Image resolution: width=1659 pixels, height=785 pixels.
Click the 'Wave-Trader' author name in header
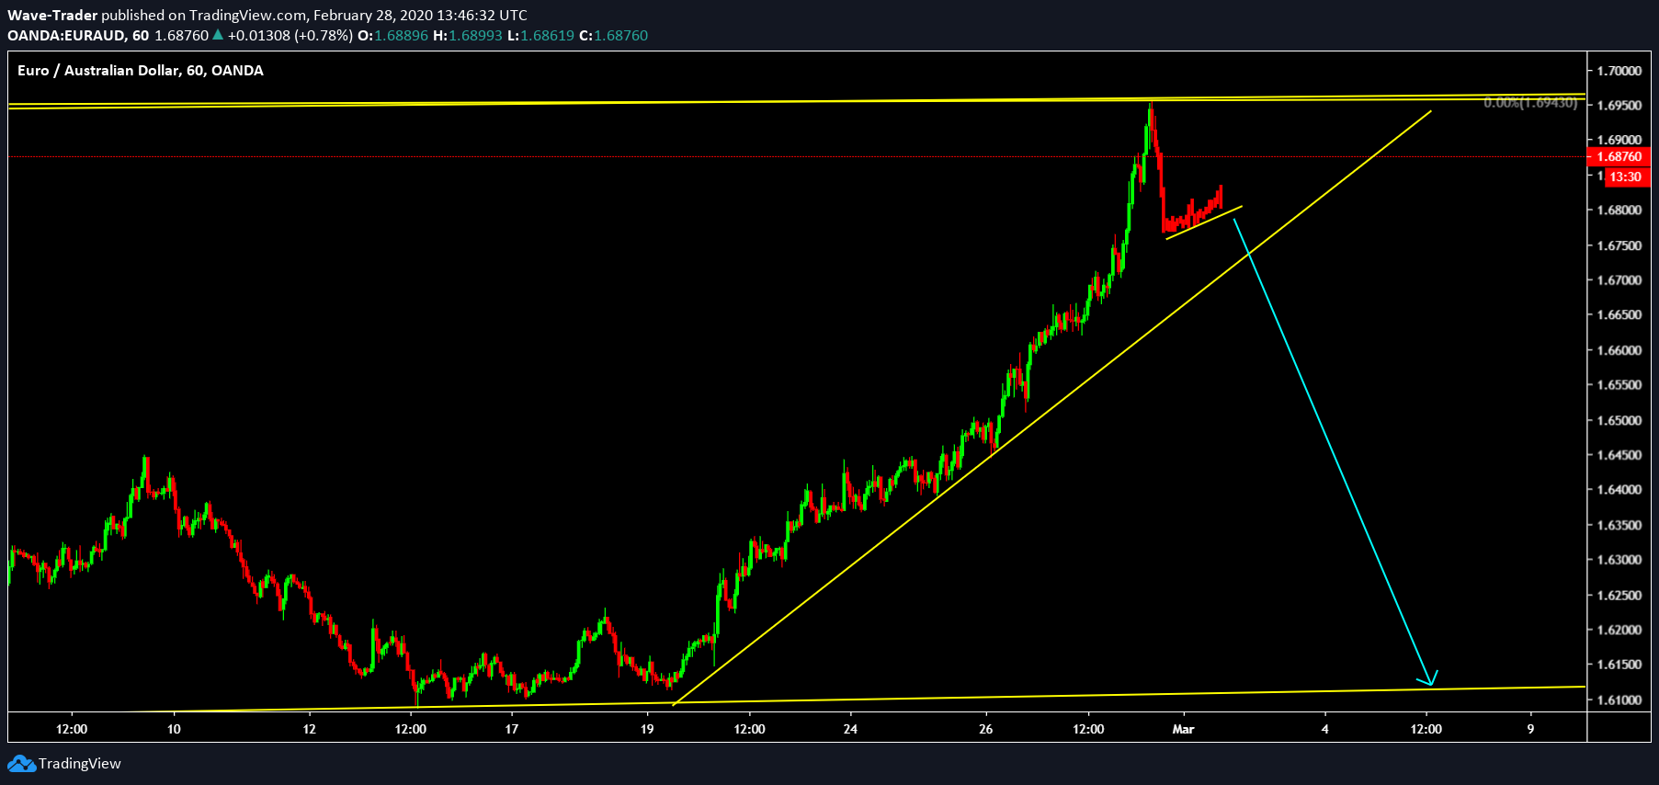[x=52, y=15]
